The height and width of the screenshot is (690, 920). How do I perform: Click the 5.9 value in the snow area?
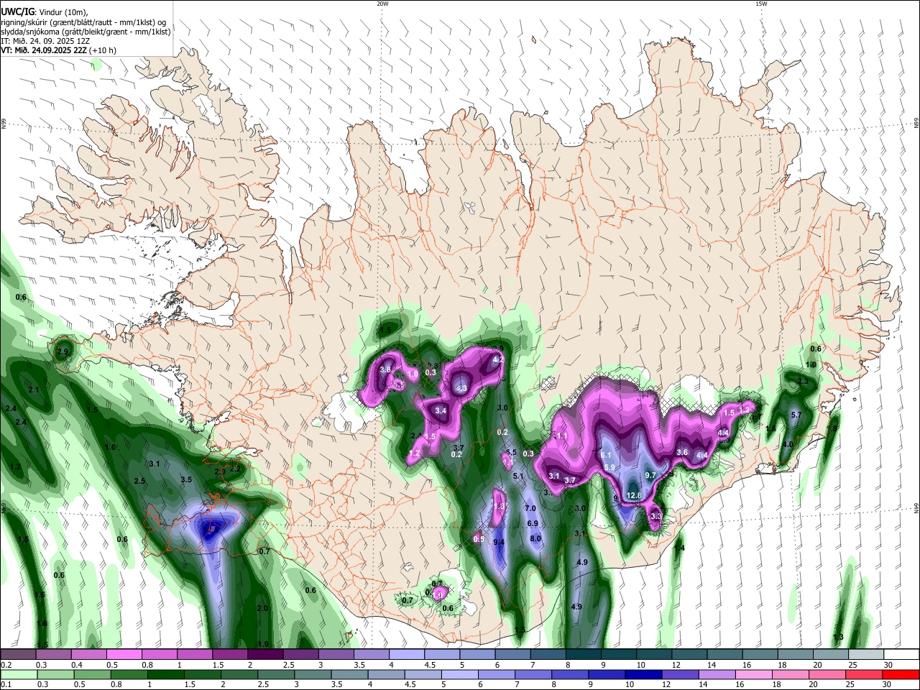click(x=609, y=467)
